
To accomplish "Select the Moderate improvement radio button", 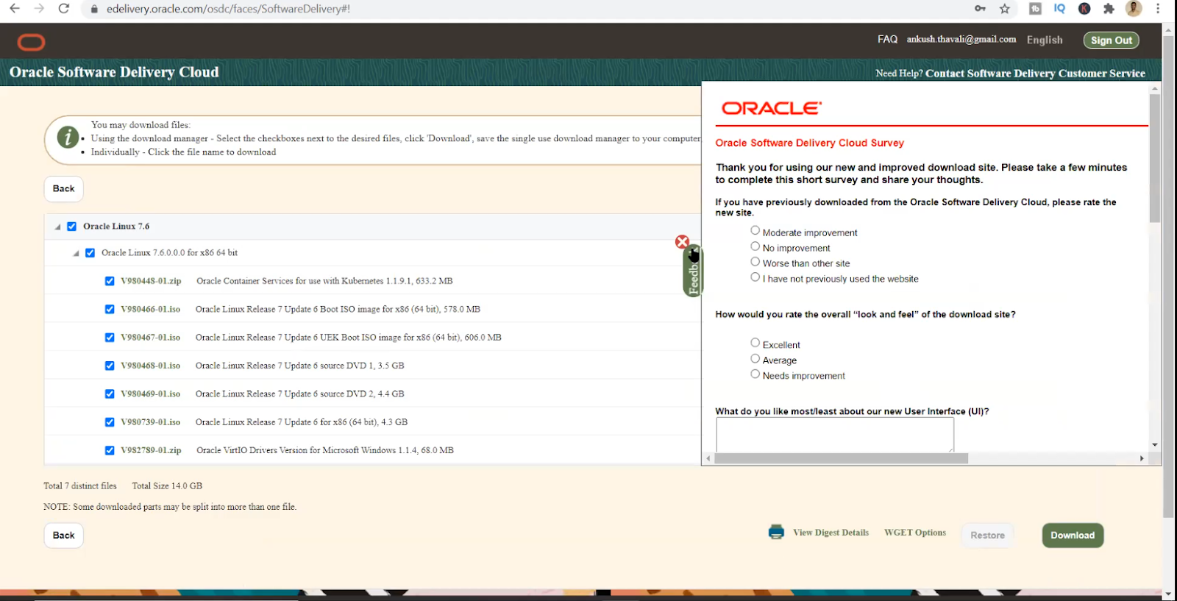I will tap(755, 231).
